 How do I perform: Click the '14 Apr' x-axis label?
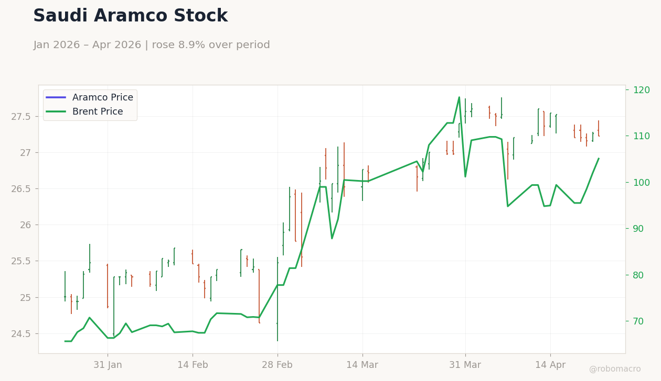click(x=550, y=365)
